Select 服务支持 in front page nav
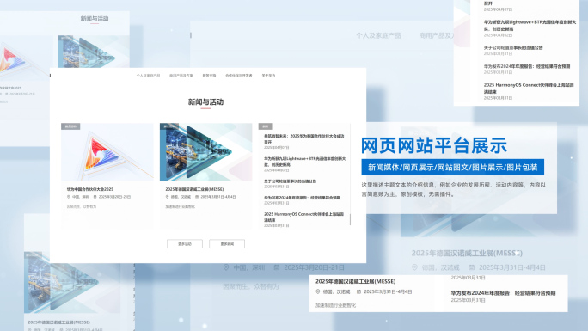588x331 pixels. point(209,76)
